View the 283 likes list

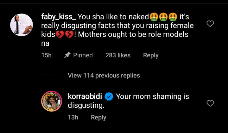tap(118, 55)
